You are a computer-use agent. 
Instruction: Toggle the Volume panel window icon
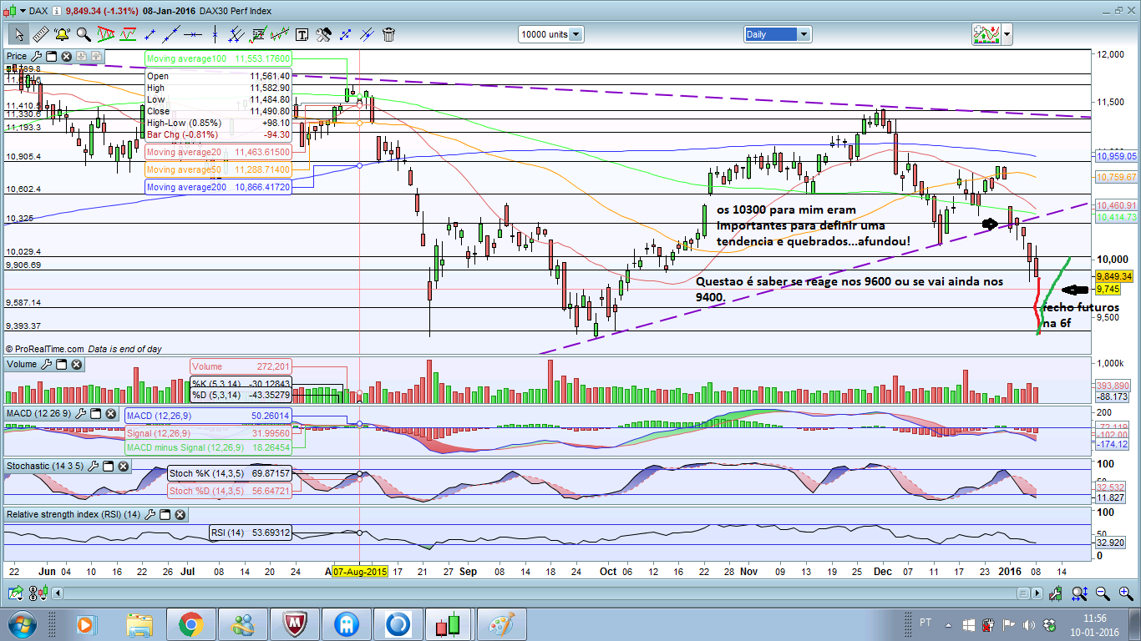(x=61, y=365)
